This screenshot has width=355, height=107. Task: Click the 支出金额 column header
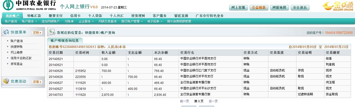tap(140, 53)
